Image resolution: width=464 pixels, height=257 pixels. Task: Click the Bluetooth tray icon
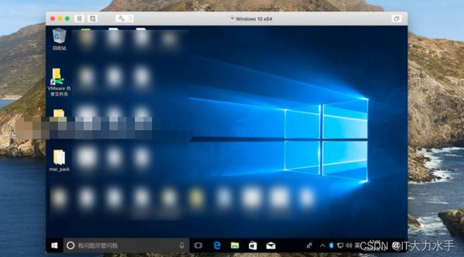click(x=331, y=246)
